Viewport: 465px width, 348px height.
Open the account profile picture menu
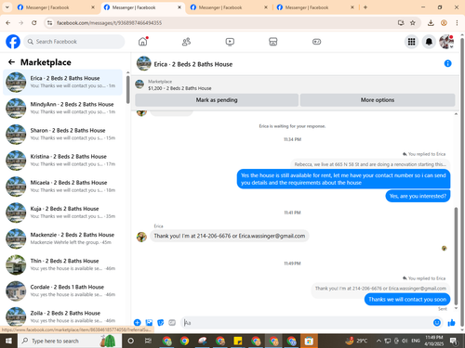pyautogui.click(x=446, y=42)
